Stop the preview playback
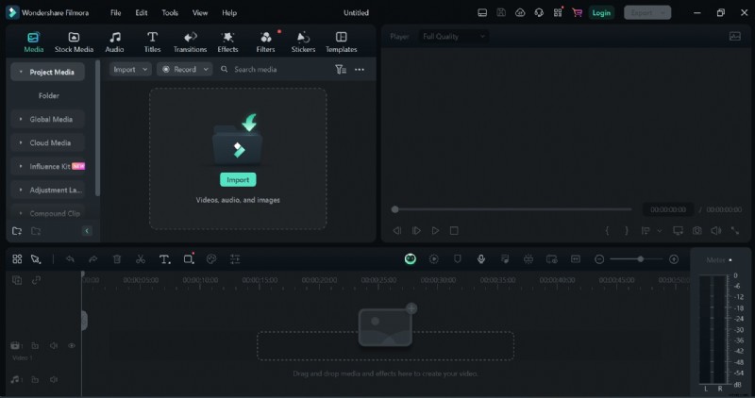Viewport: 755px width, 398px height. tap(454, 230)
